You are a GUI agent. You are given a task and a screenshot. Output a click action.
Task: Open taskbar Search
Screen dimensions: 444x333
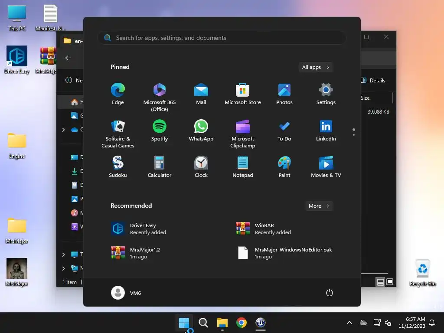(203, 323)
